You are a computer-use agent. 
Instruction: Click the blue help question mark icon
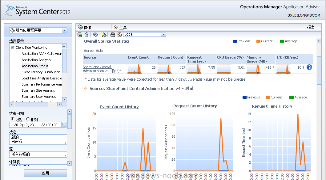point(309,67)
